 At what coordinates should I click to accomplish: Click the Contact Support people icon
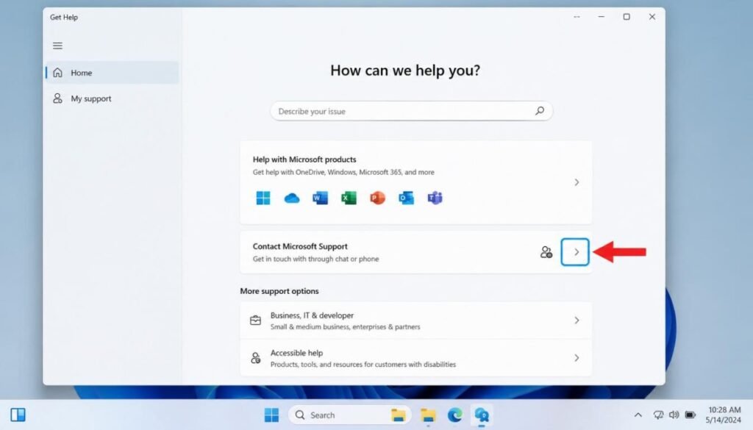(546, 252)
